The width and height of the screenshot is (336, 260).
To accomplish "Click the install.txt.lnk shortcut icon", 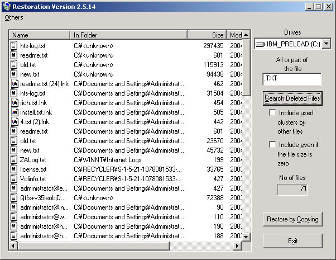I will [x=15, y=112].
